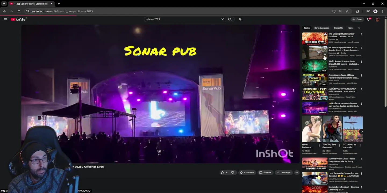Go to YouTube home via logo
387x193 pixels.
(x=18, y=19)
